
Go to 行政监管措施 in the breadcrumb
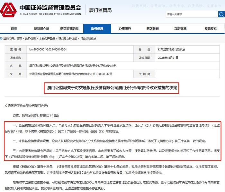coord(88,39)
